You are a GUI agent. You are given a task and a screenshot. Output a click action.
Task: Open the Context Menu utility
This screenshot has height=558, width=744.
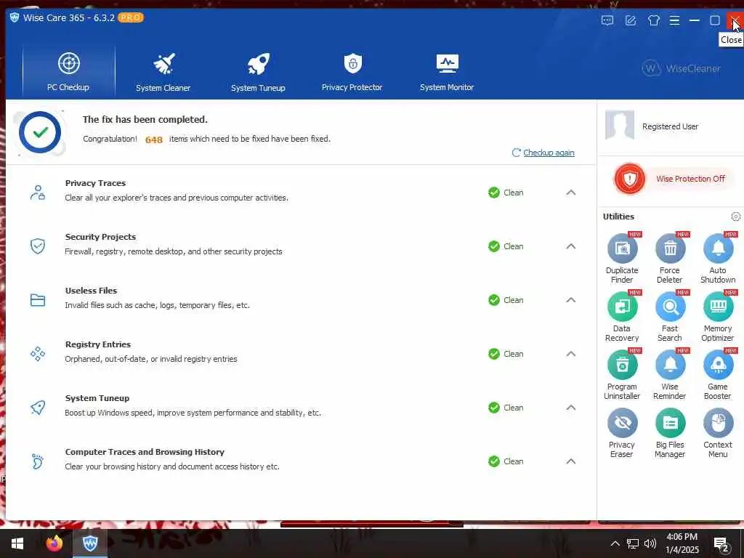[718, 433]
